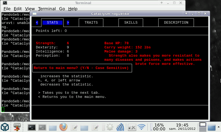Click the 'Base HP: 78' text
Viewport: 221px width, 132px height.
[117, 43]
